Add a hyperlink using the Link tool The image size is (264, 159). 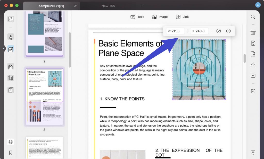[182, 16]
